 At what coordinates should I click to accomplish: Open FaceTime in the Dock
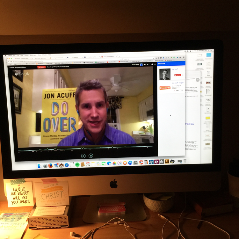click(104, 164)
